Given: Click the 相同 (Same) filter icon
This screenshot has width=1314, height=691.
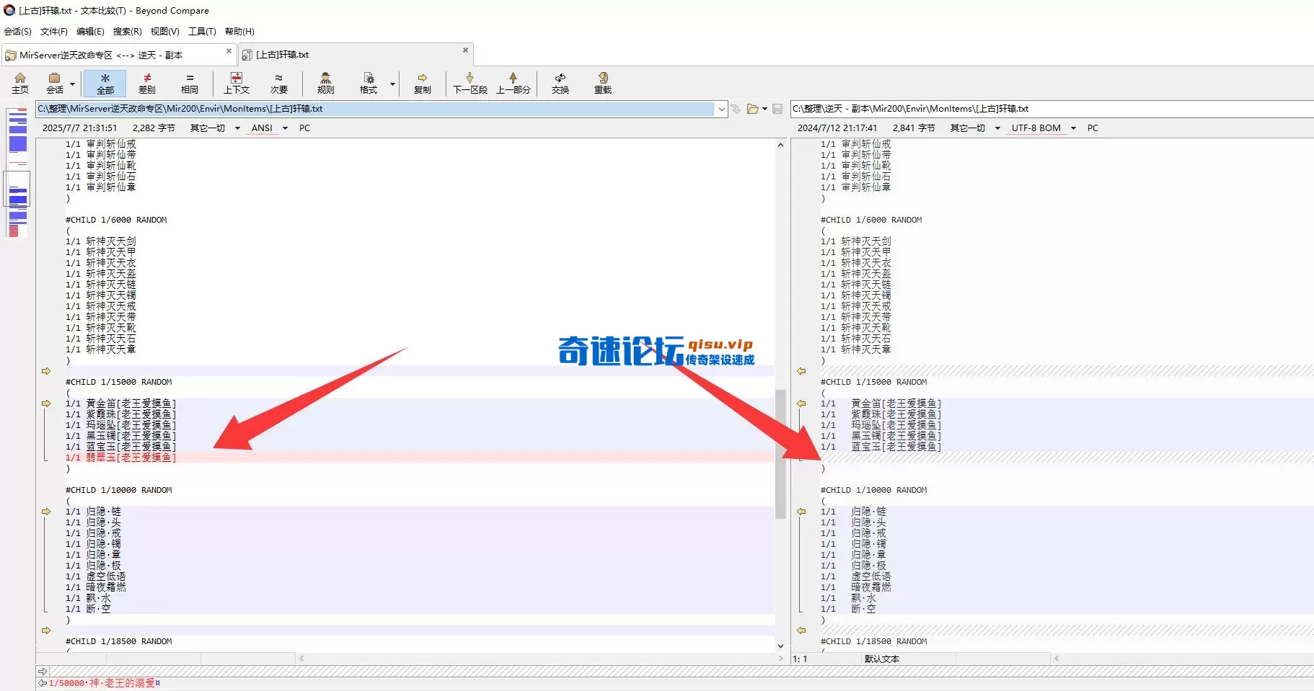Looking at the screenshot, I should (x=190, y=83).
